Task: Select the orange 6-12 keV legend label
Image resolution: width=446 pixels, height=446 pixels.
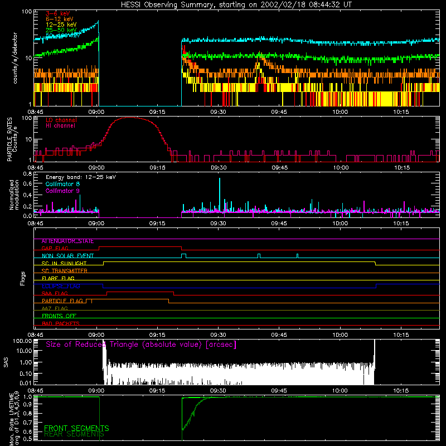Action: [x=59, y=19]
